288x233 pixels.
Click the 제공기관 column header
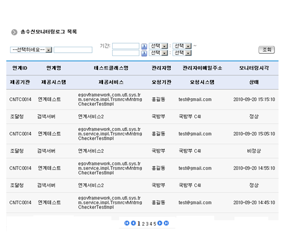[x=20, y=82]
